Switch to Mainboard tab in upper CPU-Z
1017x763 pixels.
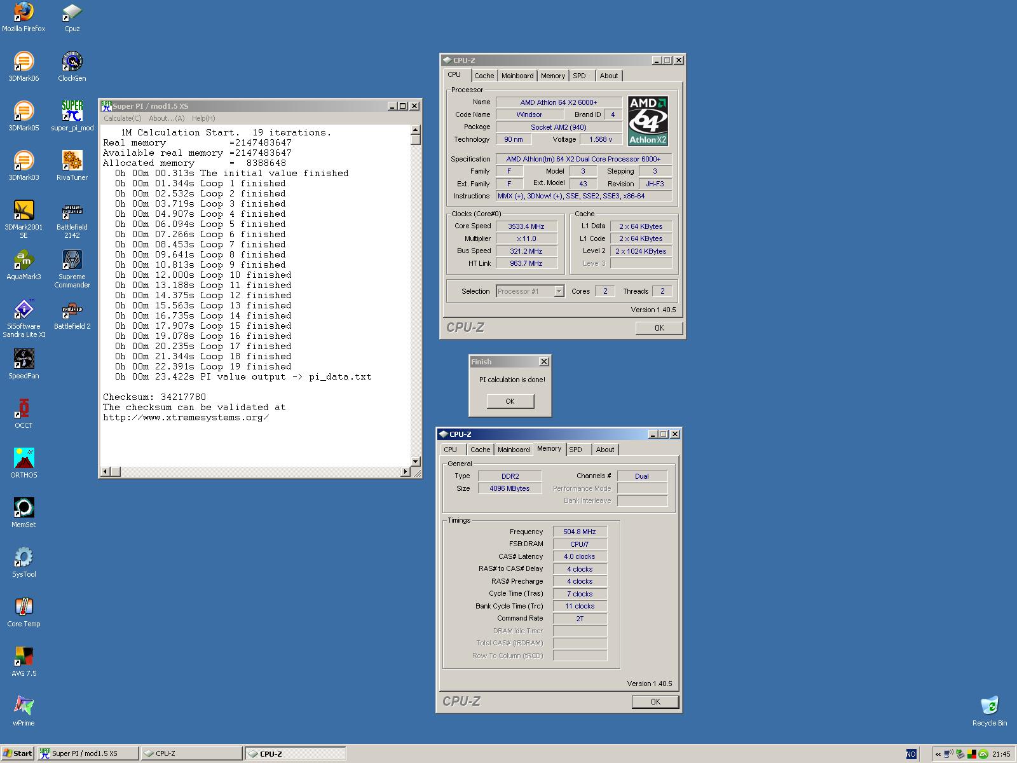click(x=517, y=76)
